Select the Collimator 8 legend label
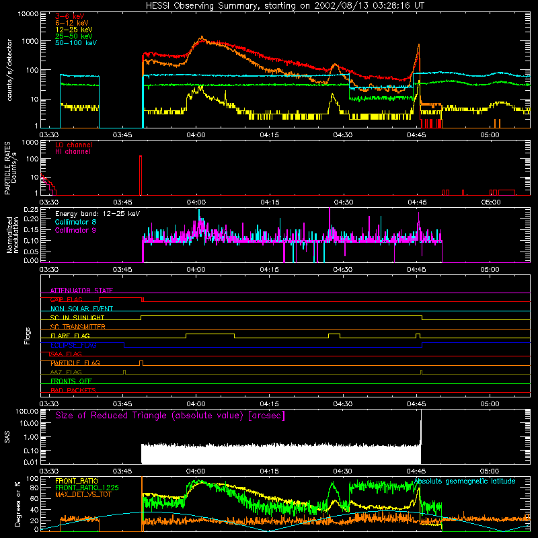Viewport: 538px width, 538px height. click(75, 222)
